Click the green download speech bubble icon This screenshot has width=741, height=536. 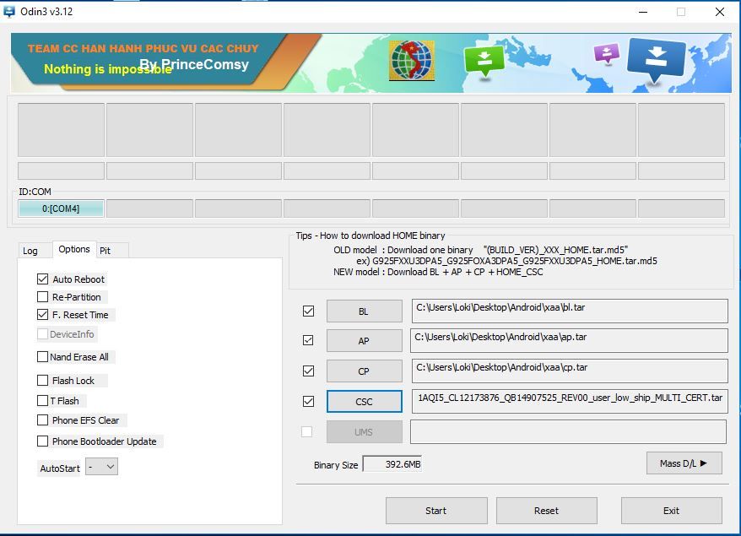pos(484,60)
